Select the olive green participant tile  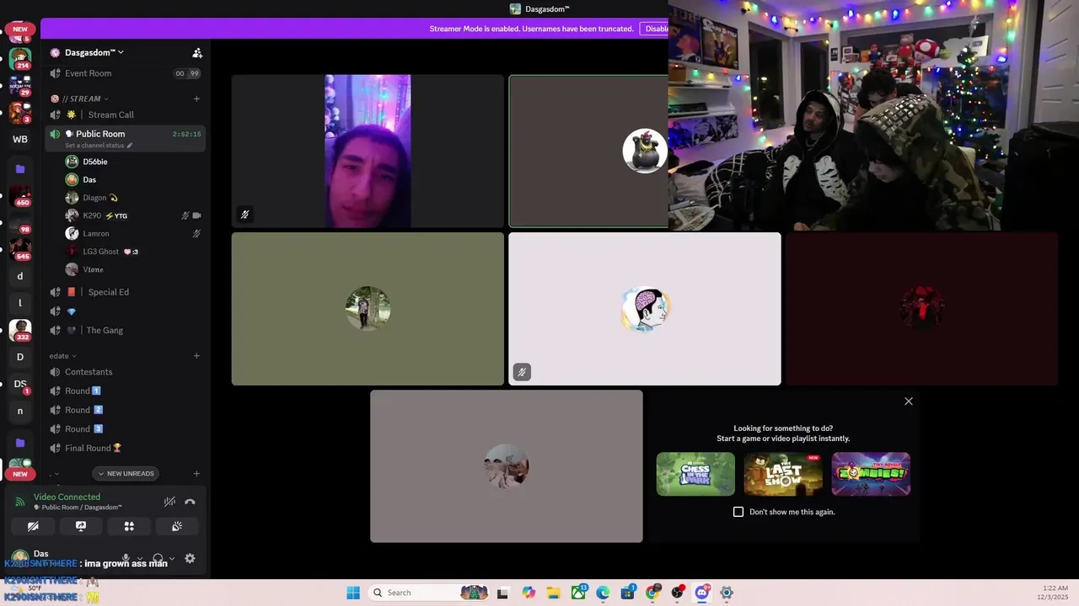pos(368,309)
